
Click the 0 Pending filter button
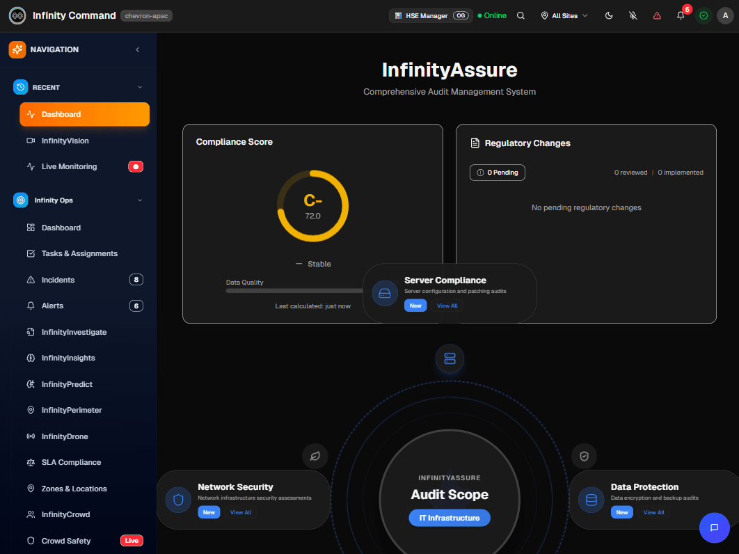click(x=498, y=173)
